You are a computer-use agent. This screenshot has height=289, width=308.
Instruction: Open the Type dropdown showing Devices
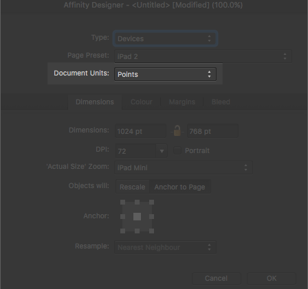(x=165, y=38)
